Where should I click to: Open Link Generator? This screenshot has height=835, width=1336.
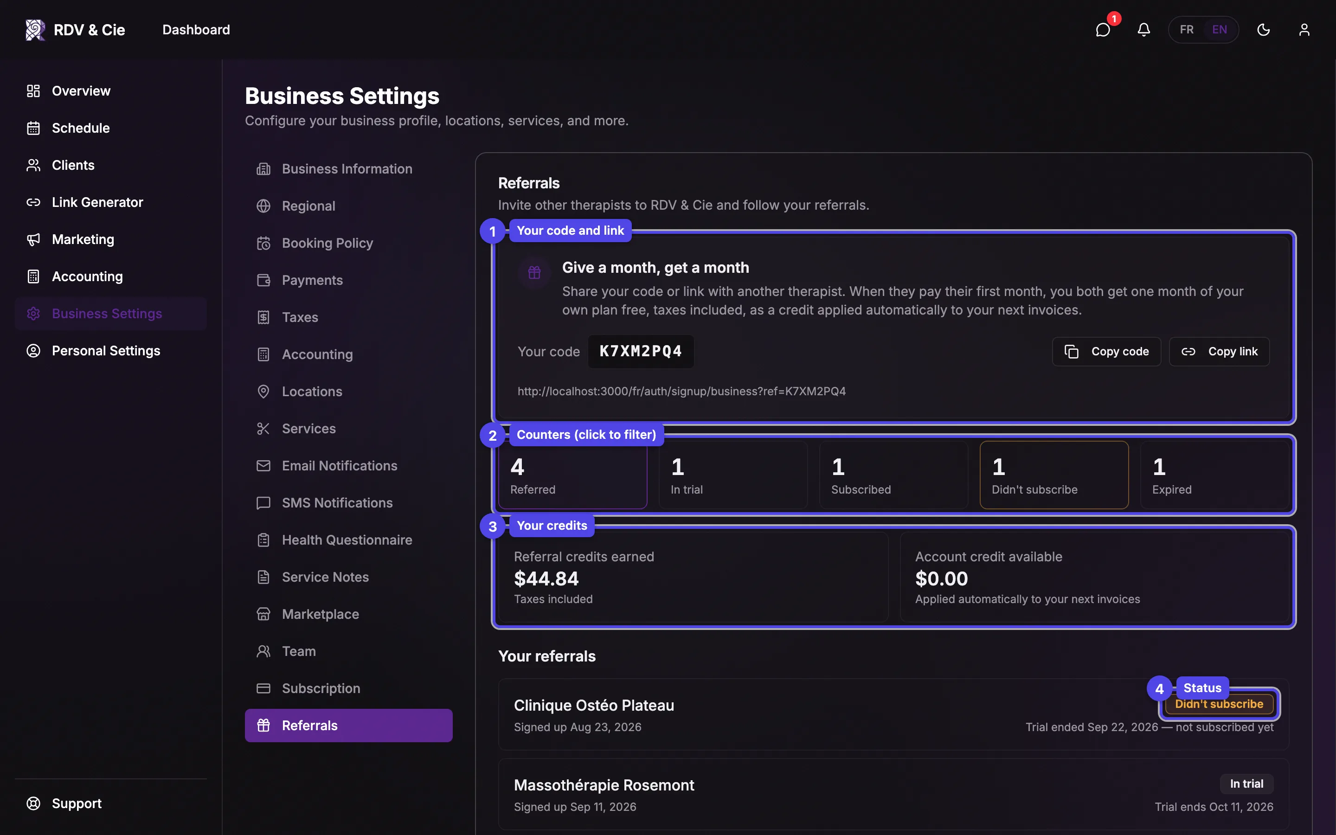tap(110, 202)
